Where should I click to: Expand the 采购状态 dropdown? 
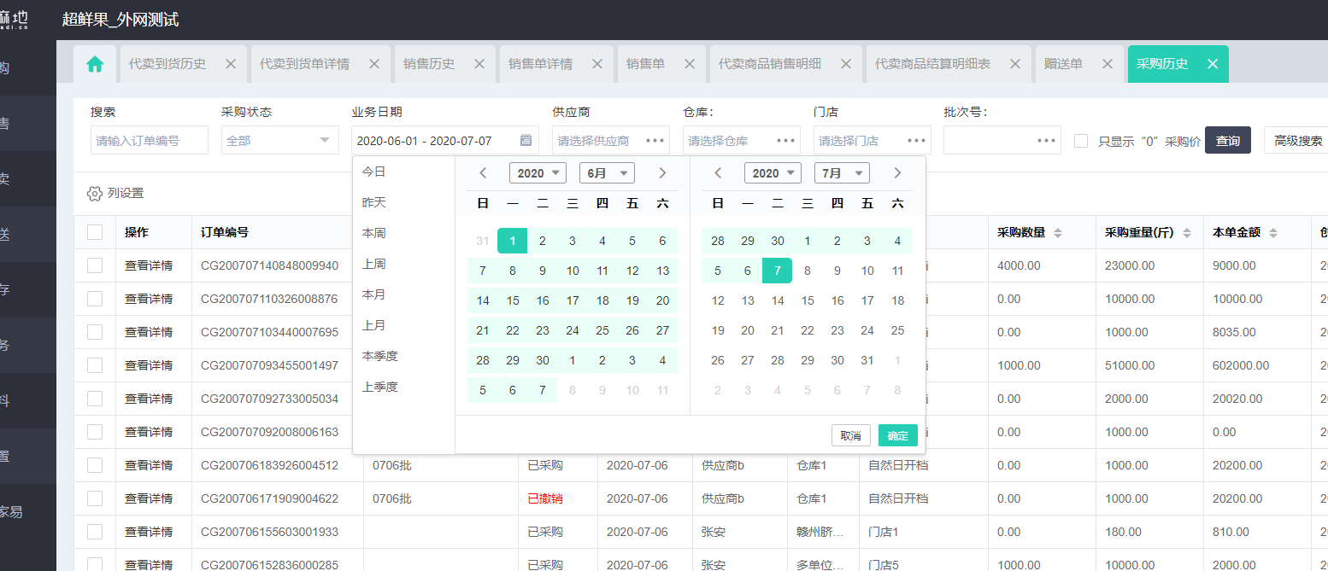pos(279,140)
